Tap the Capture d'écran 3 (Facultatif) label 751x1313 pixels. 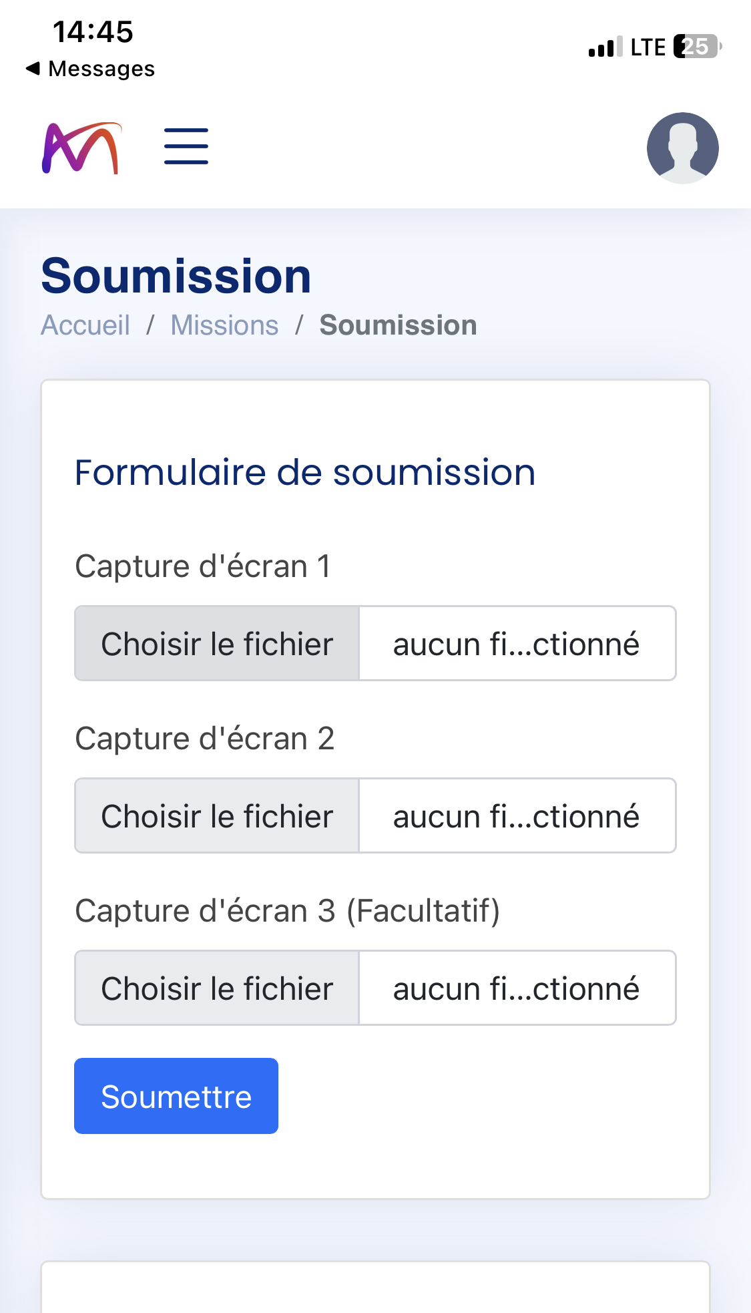click(x=287, y=911)
